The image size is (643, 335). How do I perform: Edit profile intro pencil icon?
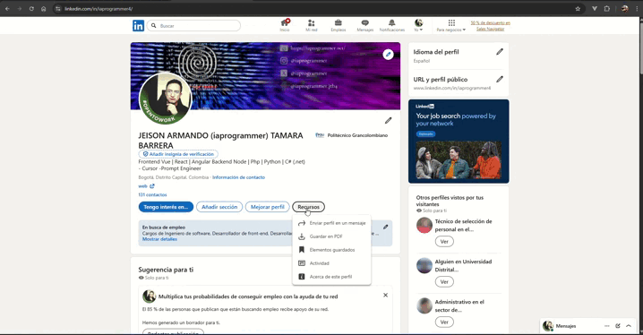pyautogui.click(x=388, y=120)
